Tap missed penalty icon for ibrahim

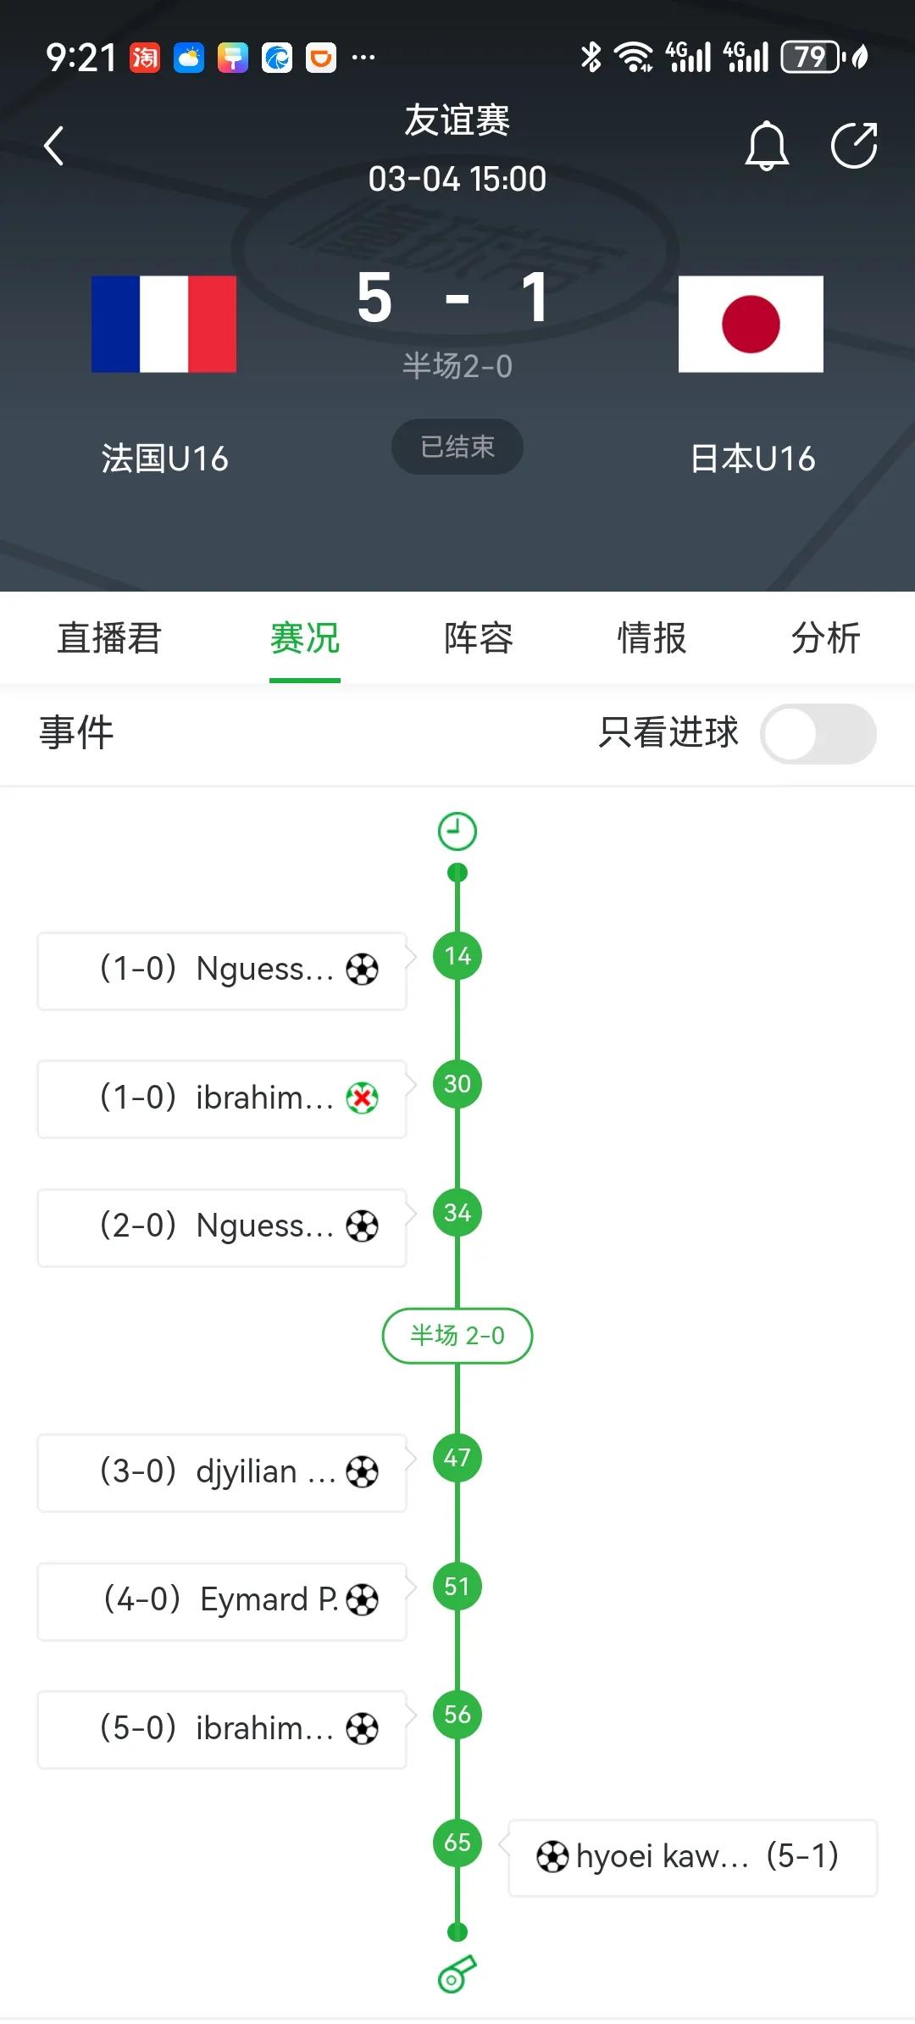point(362,1098)
